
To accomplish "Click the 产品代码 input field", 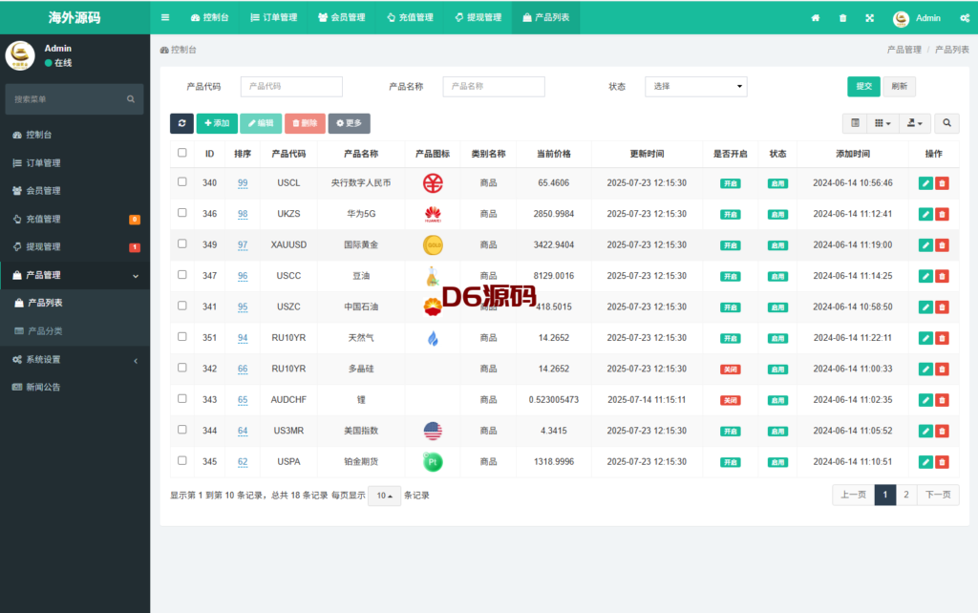I will (x=291, y=87).
